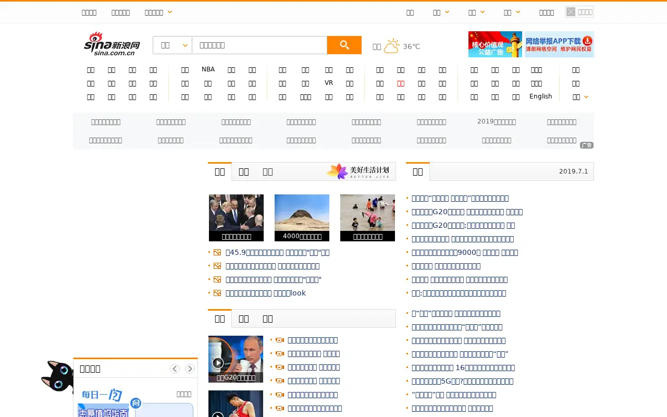Expand the chevron ending the channel grid

pyautogui.click(x=586, y=97)
